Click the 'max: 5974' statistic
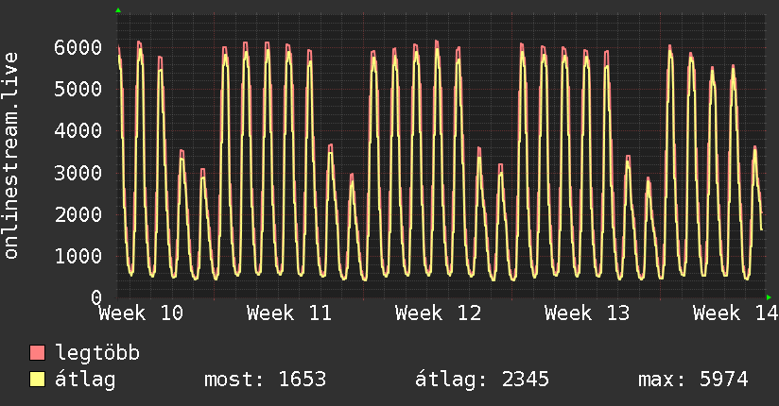Image resolution: width=779 pixels, height=406 pixels. coord(693,380)
